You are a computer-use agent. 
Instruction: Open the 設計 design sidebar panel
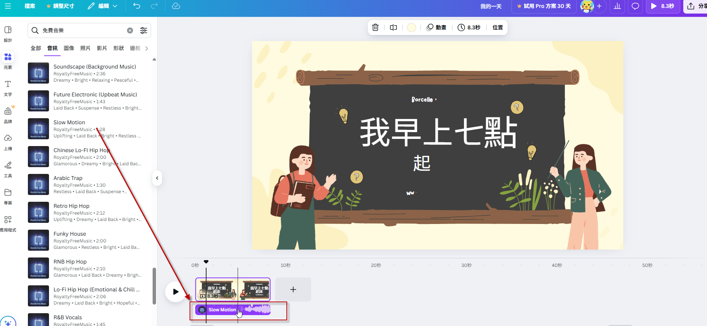[x=8, y=34]
